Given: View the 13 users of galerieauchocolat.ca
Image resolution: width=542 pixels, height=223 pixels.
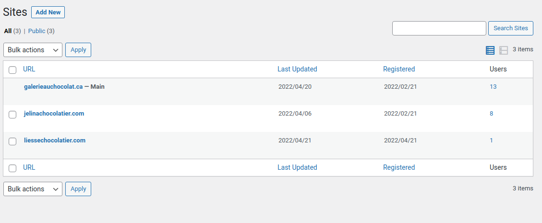Looking at the screenshot, I should (493, 87).
